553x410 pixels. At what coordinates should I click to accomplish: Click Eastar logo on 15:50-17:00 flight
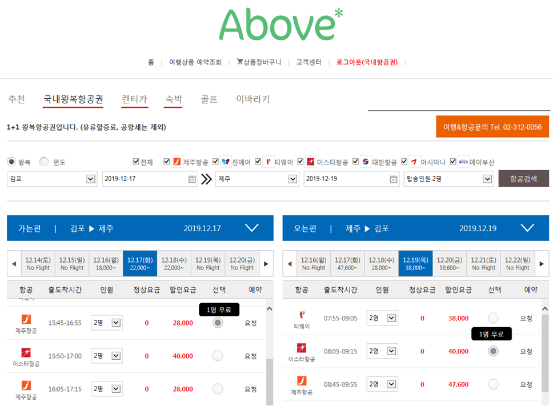[26, 352]
